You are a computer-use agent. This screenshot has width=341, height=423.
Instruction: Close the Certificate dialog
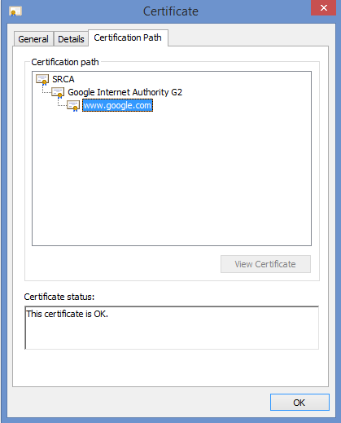(324, 8)
